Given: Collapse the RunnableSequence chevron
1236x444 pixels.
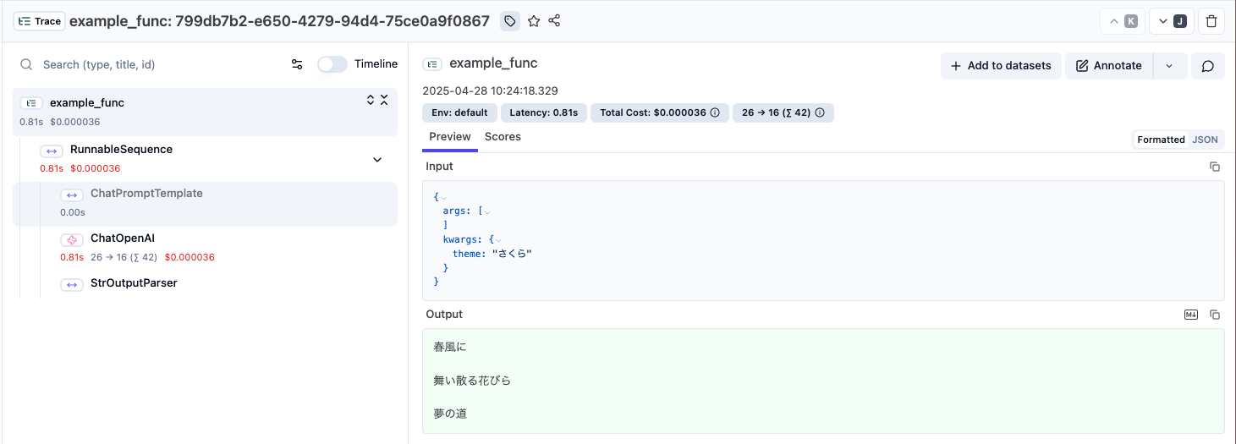Looking at the screenshot, I should 377,160.
